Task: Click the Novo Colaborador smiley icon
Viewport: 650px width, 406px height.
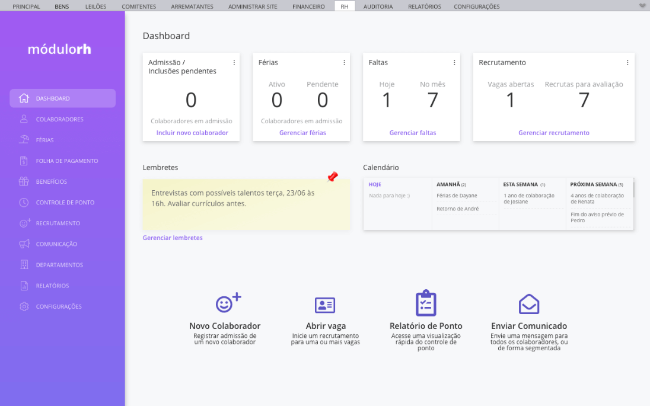Action: click(x=228, y=303)
